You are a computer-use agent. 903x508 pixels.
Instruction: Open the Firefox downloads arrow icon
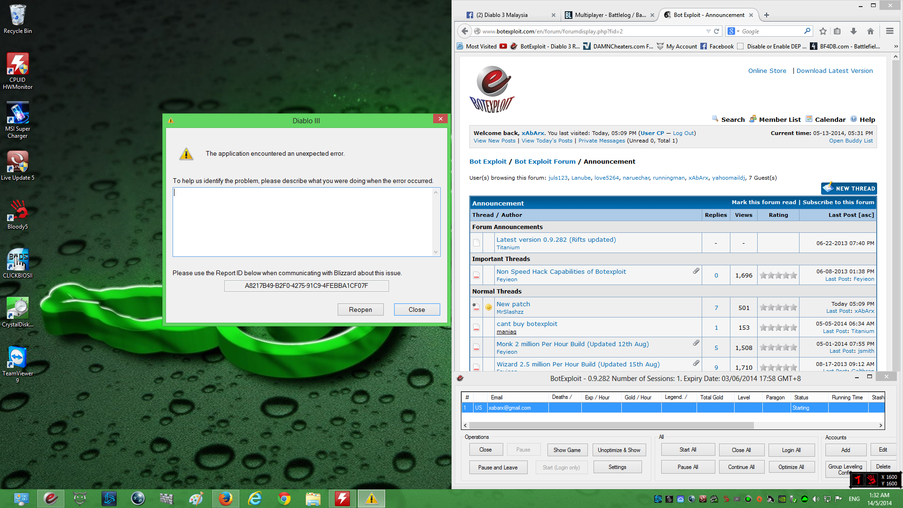(853, 31)
